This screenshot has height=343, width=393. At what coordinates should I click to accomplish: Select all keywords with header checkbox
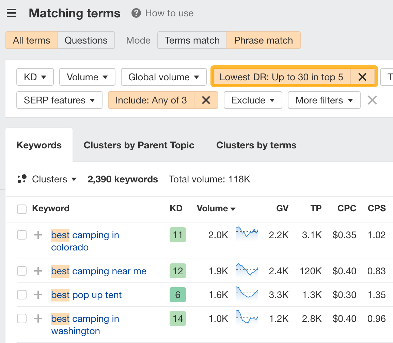point(21,209)
